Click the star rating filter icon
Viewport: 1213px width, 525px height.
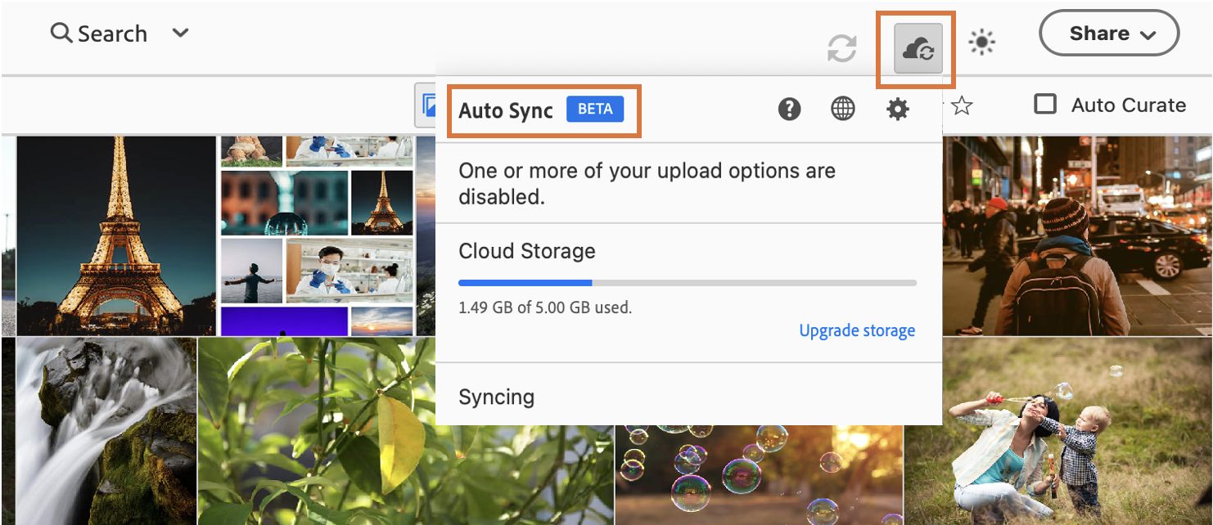tap(962, 105)
